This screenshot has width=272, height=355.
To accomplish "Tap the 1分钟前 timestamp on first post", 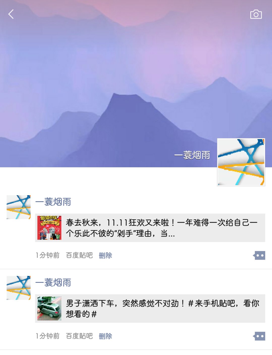I will [x=48, y=255].
